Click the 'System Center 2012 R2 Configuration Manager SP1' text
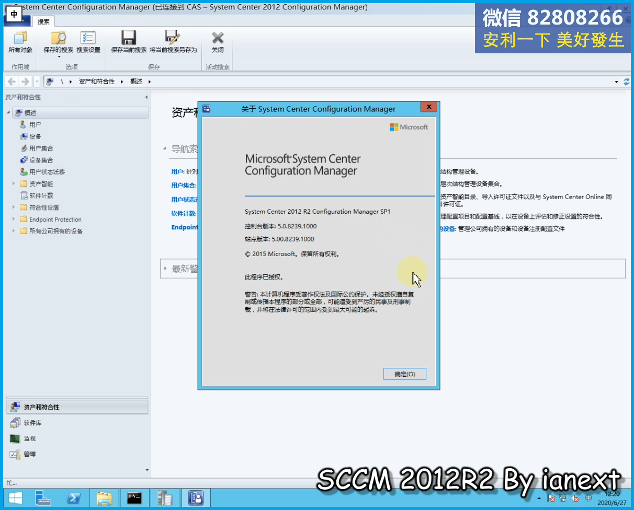This screenshot has width=634, height=510. pyautogui.click(x=318, y=212)
